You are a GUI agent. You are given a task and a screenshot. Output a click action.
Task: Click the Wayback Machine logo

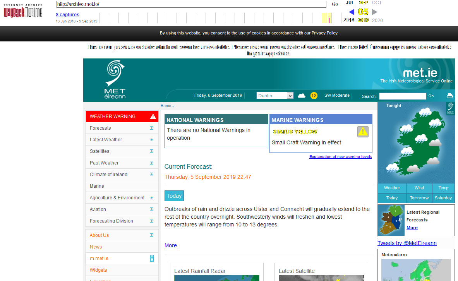pyautogui.click(x=23, y=10)
